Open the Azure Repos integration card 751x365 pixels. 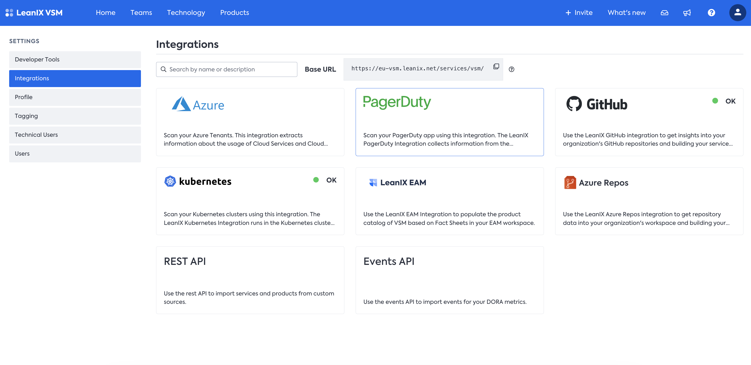pyautogui.click(x=649, y=201)
